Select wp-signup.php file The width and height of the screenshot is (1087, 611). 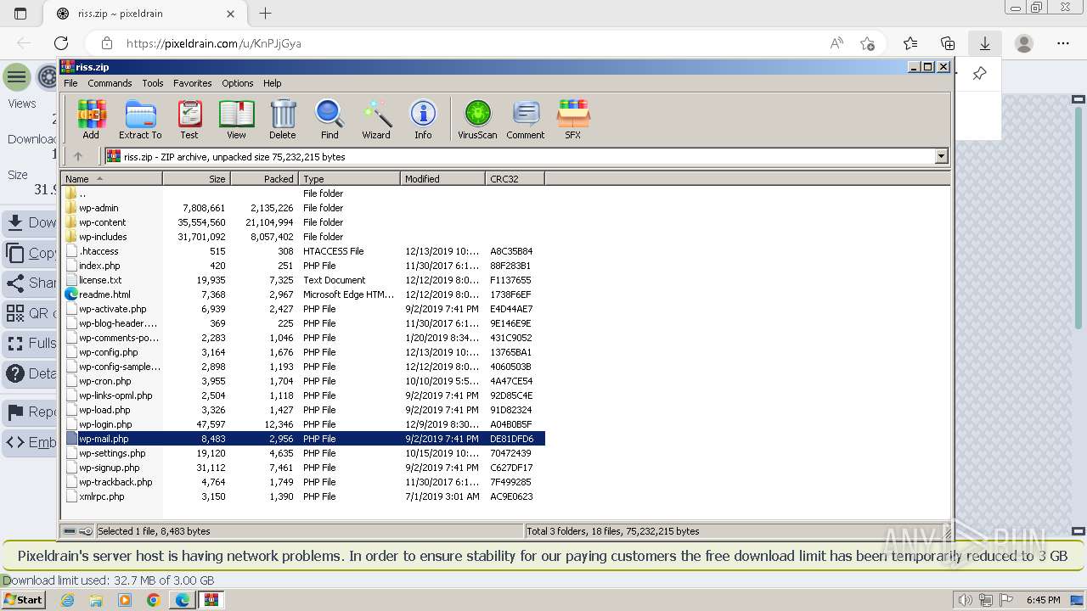click(x=109, y=468)
